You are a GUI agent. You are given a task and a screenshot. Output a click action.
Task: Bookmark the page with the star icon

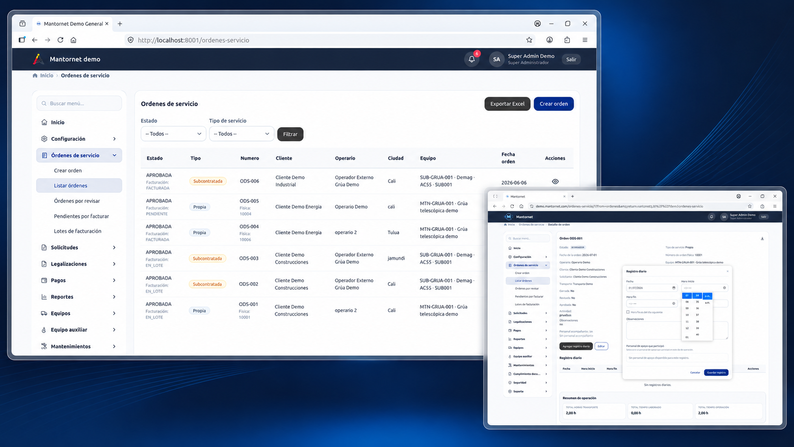point(529,40)
